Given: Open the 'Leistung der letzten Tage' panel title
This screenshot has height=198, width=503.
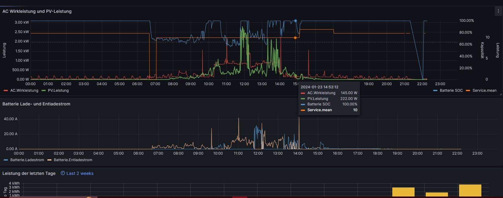Looking at the screenshot, I should coord(29,173).
